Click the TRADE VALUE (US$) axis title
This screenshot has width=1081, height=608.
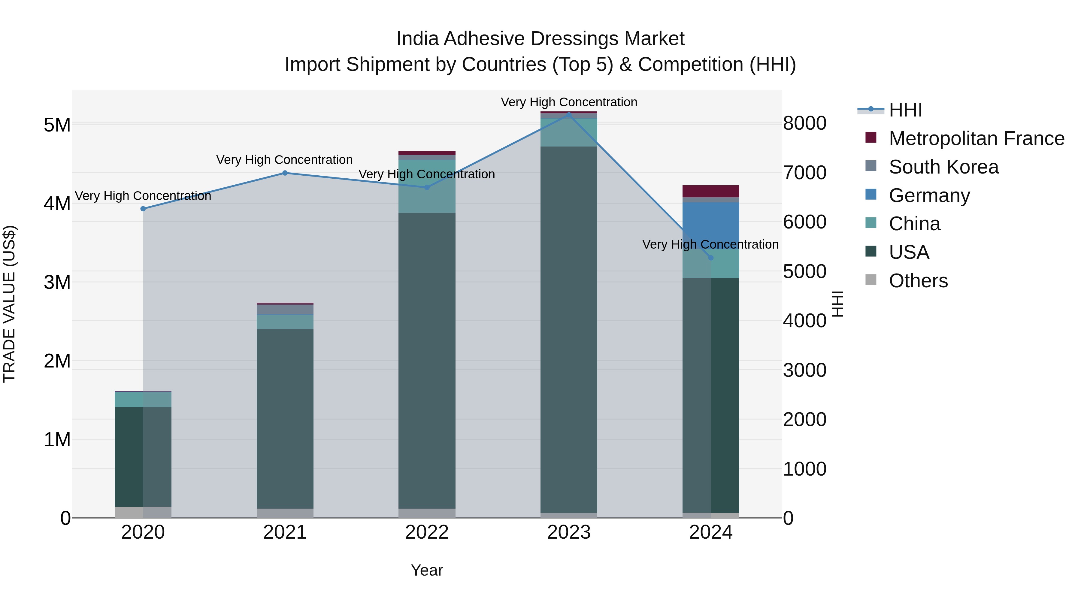coord(9,304)
